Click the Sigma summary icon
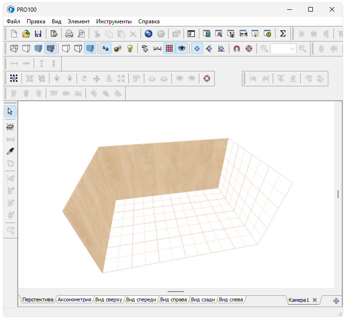 coord(282,34)
